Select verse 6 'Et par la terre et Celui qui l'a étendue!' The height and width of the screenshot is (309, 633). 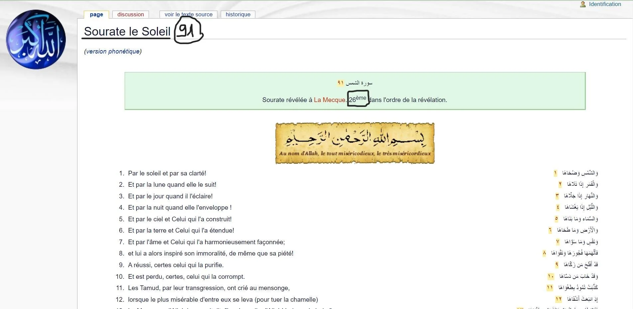(181, 231)
